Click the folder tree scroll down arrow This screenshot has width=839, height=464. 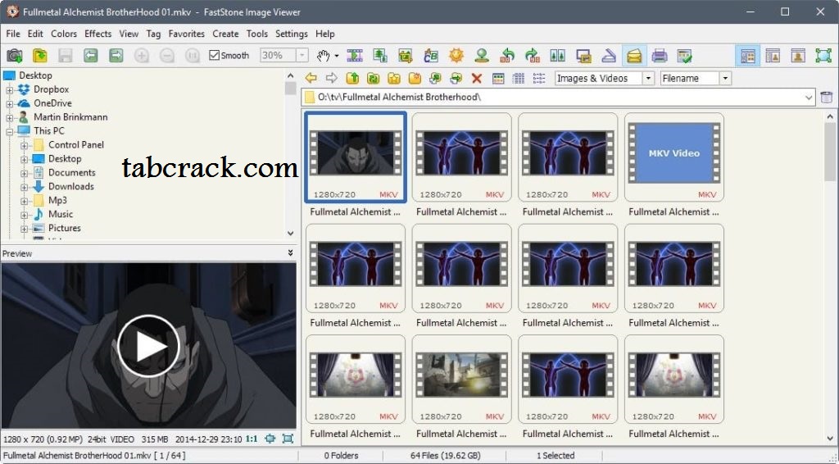click(x=291, y=234)
